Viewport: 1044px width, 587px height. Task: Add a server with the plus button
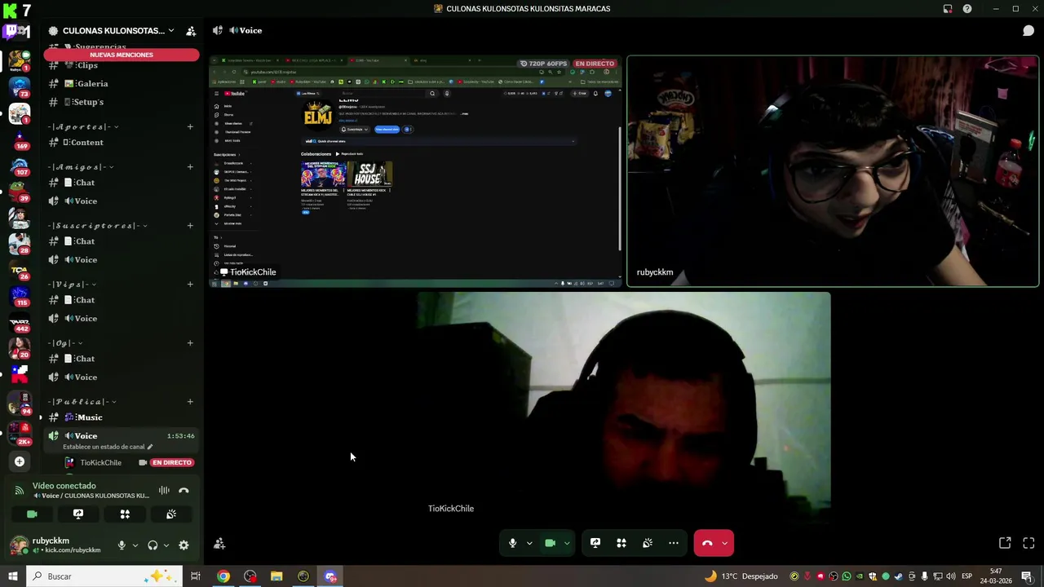click(x=20, y=461)
